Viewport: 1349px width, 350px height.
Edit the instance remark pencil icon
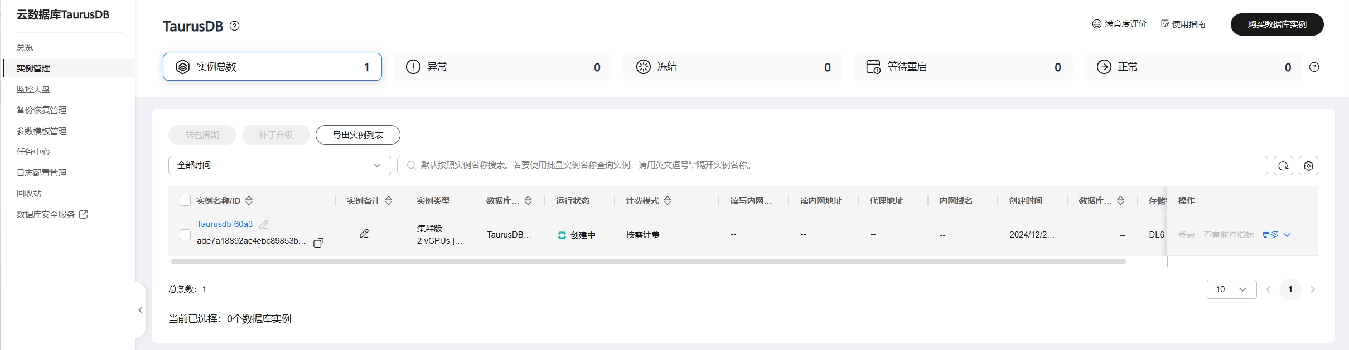(x=364, y=234)
